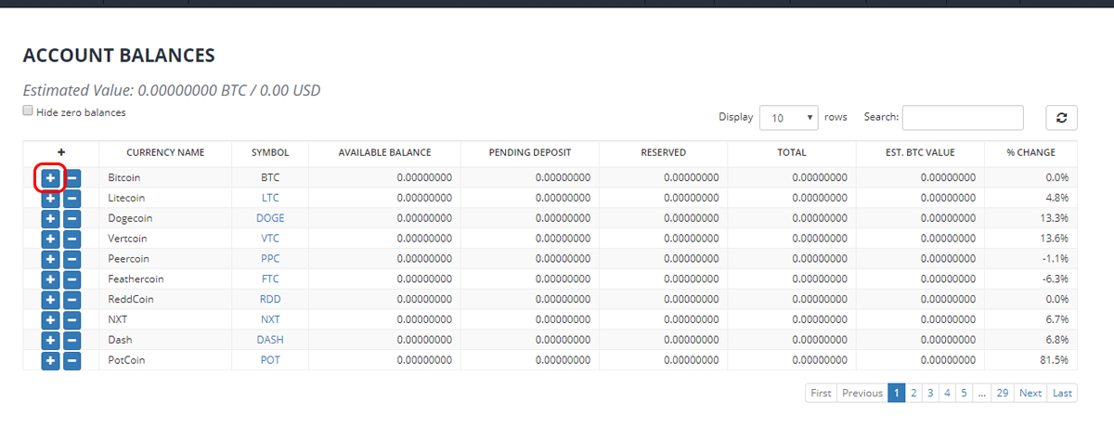
Task: Sort by Total column header
Action: click(x=792, y=152)
